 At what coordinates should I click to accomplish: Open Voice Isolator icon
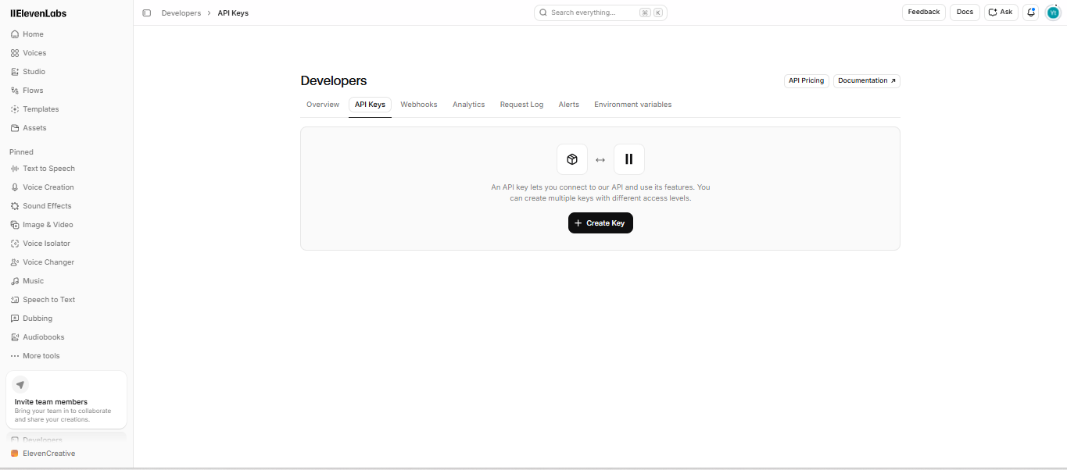[x=15, y=244]
